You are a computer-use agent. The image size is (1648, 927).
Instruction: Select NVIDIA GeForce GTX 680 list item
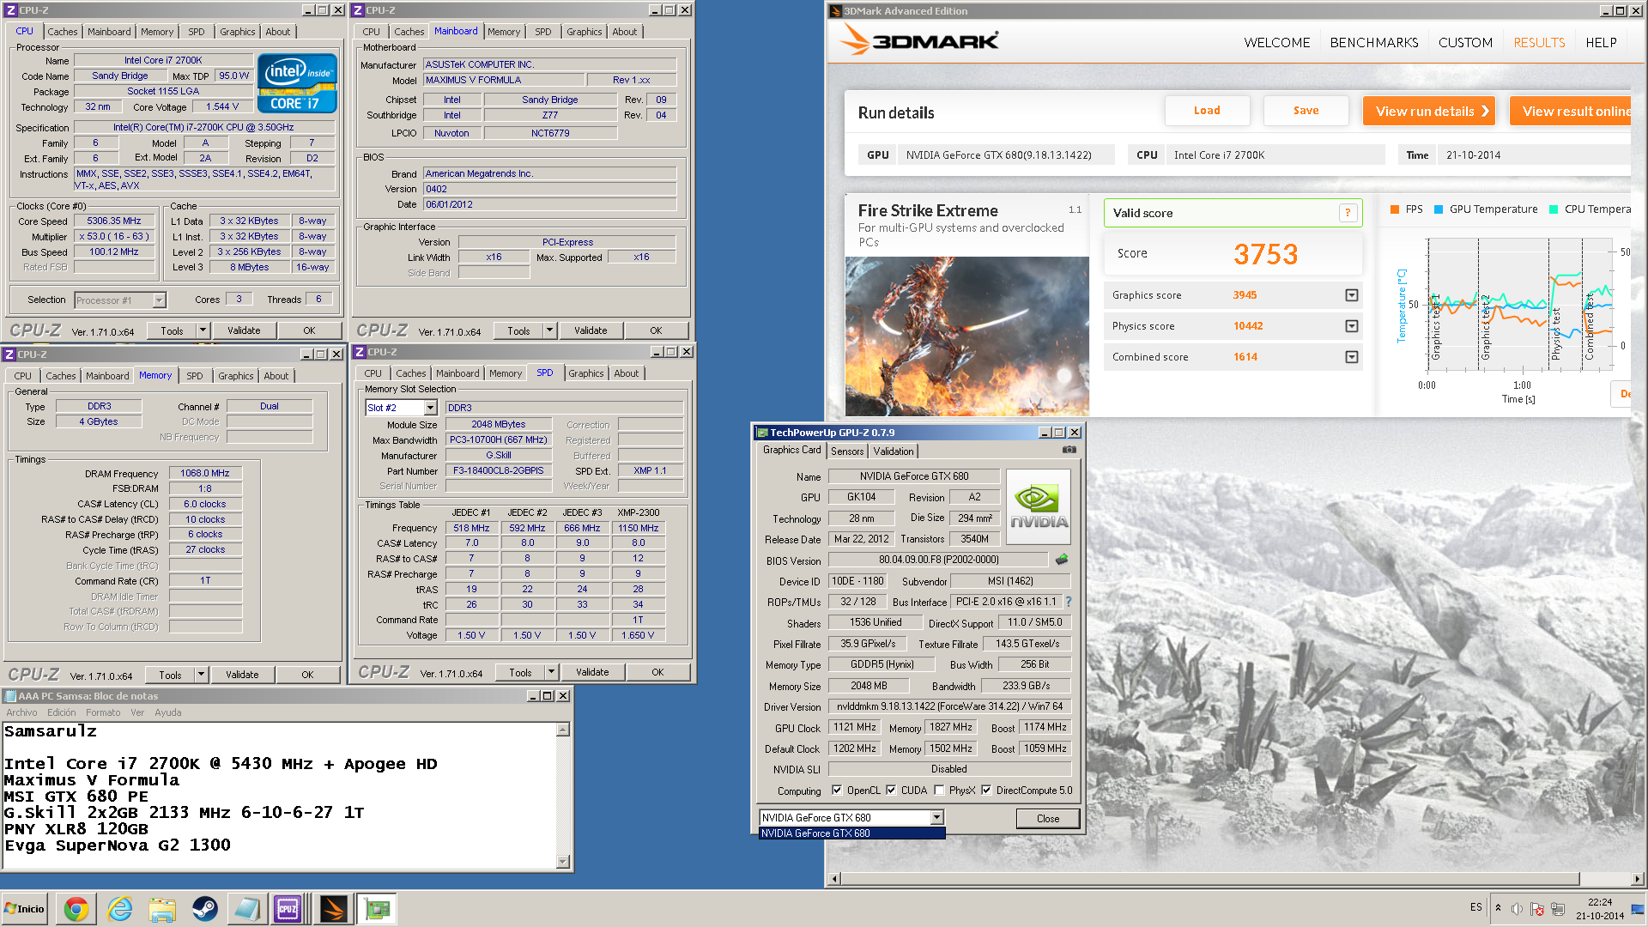pyautogui.click(x=851, y=833)
